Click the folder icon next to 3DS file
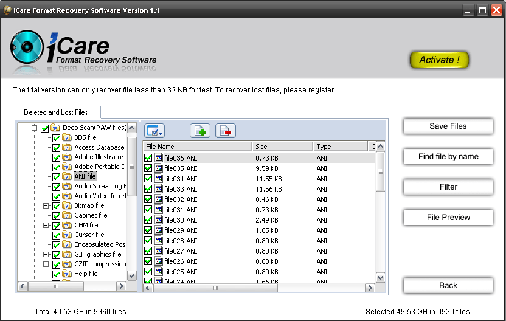506x321 pixels. (67, 138)
